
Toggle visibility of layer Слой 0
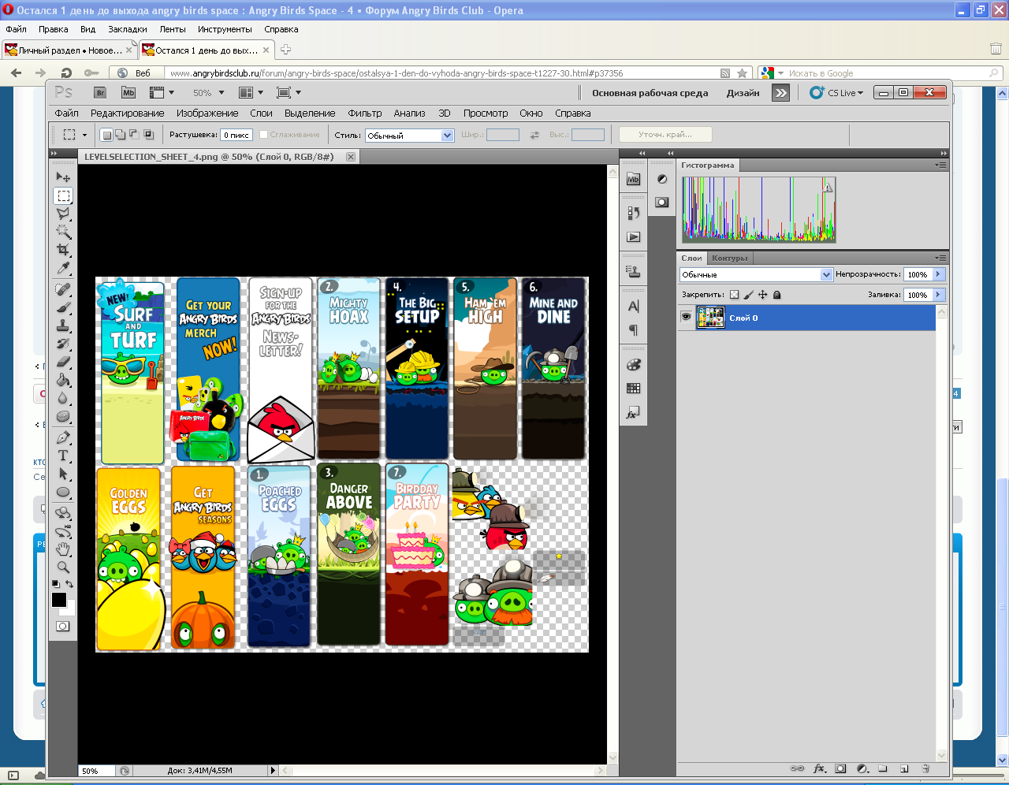tap(686, 318)
